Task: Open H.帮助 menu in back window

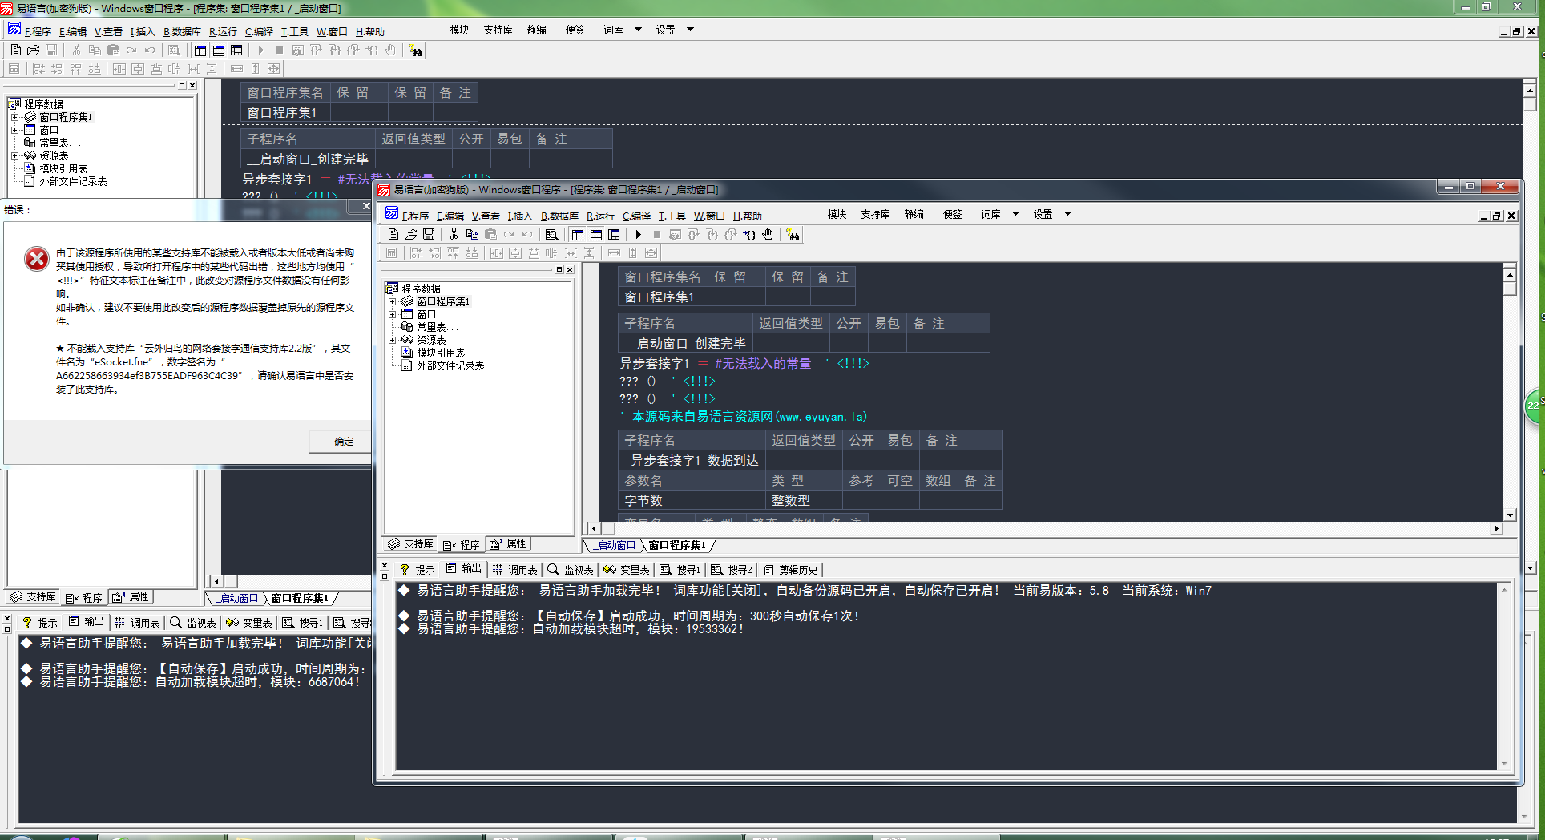Action: (369, 32)
